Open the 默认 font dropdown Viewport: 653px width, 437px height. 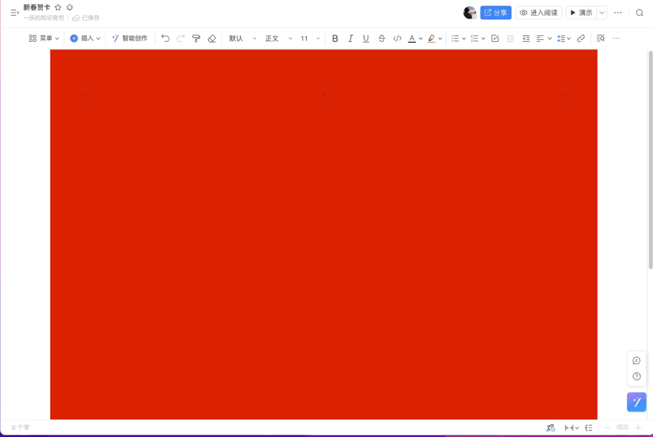click(242, 39)
